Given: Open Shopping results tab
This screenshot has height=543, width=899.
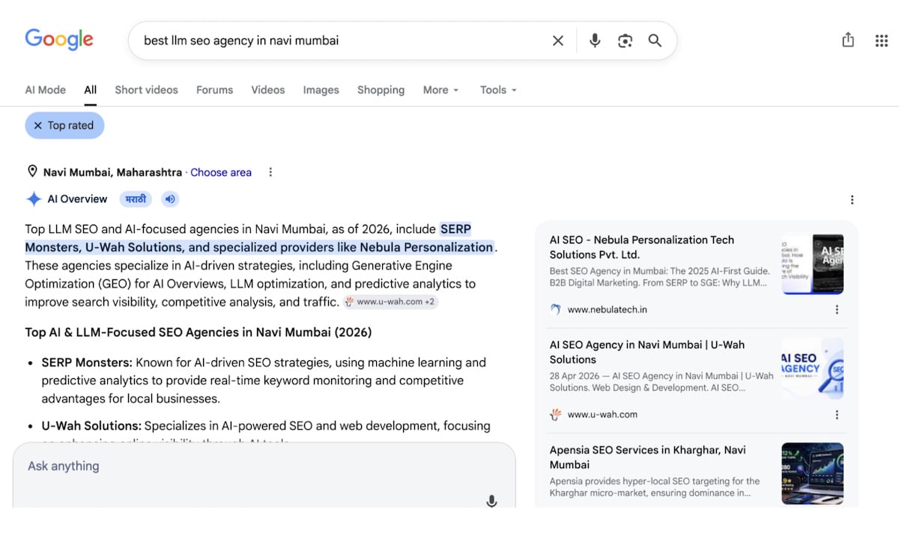Looking at the screenshot, I should coord(381,90).
